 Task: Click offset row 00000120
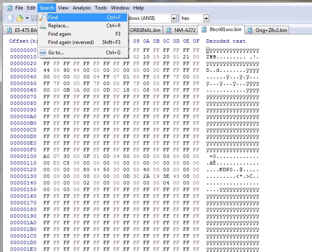tap(23, 170)
